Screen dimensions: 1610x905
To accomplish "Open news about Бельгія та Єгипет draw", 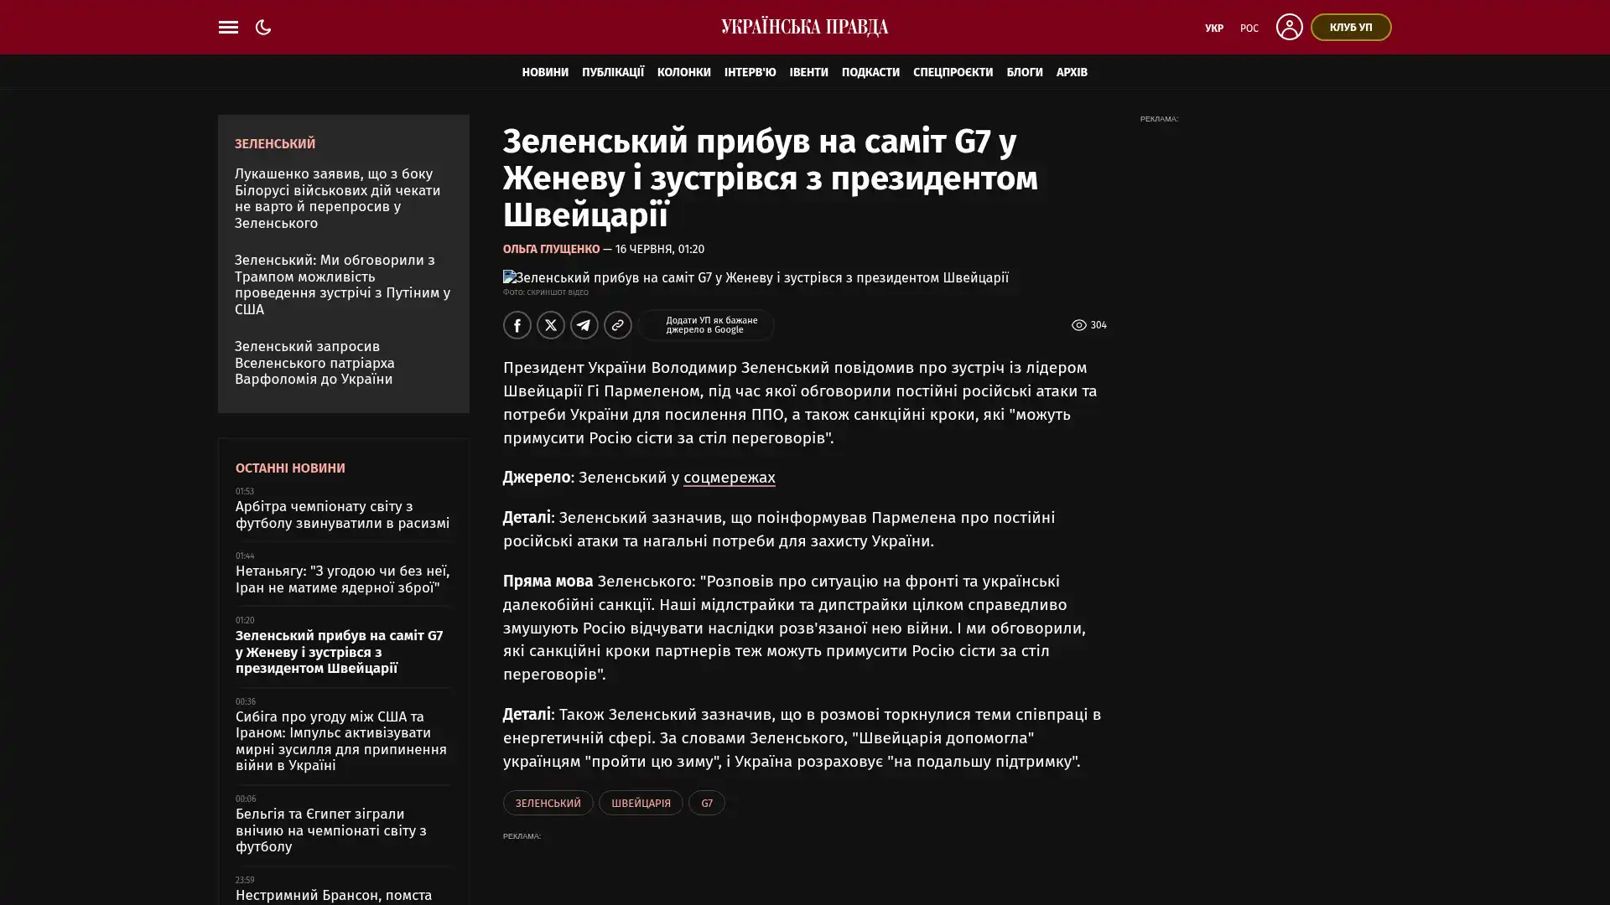I will coord(330,830).
